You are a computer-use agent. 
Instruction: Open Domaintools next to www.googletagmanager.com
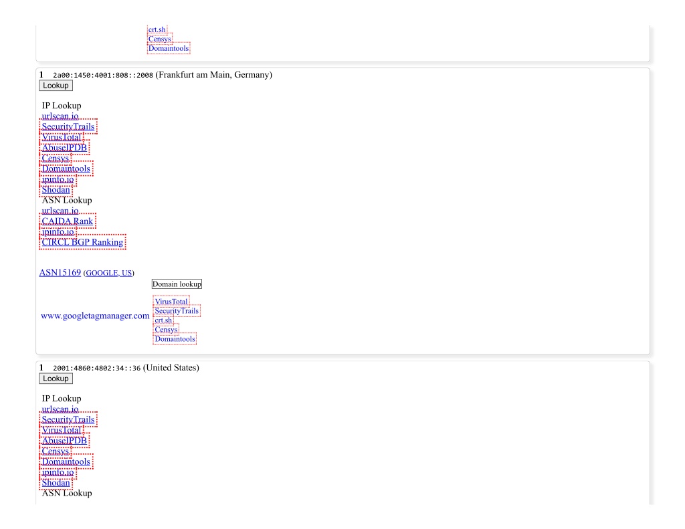[x=175, y=339]
